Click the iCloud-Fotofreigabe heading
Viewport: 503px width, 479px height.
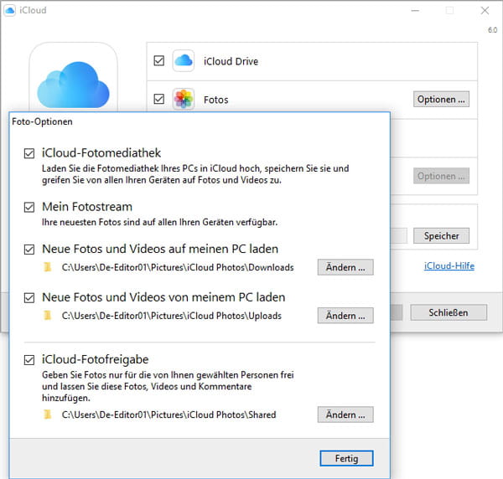[96, 359]
